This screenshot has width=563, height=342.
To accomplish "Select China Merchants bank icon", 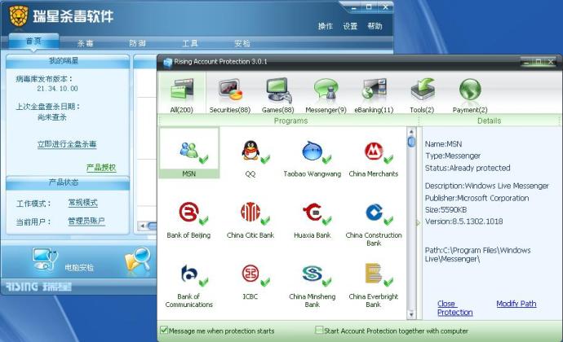I will point(374,151).
